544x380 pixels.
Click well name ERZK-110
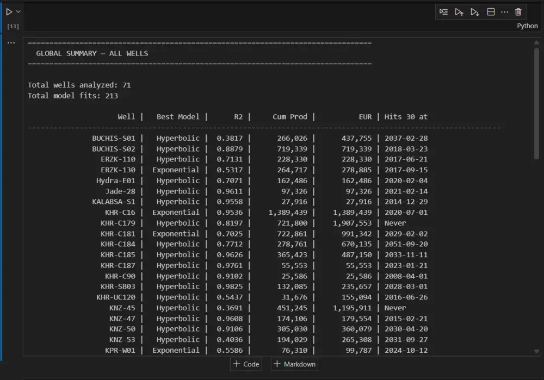(118, 159)
